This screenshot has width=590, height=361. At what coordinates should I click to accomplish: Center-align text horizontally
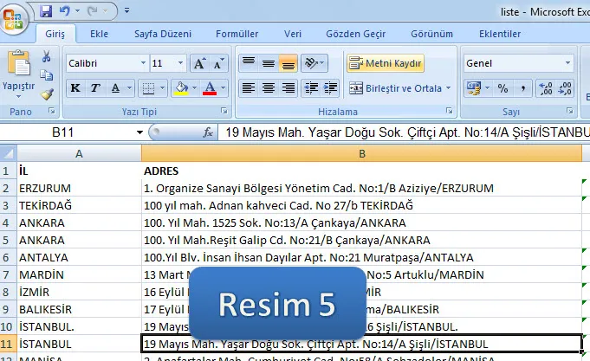[269, 88]
